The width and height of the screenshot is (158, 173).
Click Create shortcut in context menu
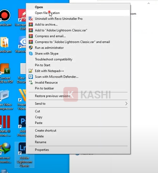pyautogui.click(x=46, y=130)
